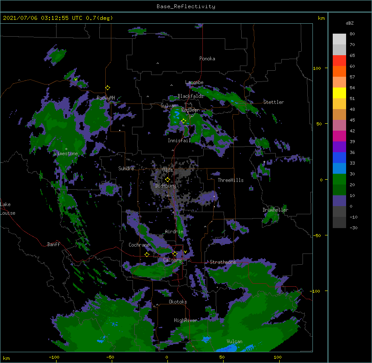Viewport: 372px width, 363px height.
Task: Click the -100 tick label on bottom axis
Action: point(54,357)
